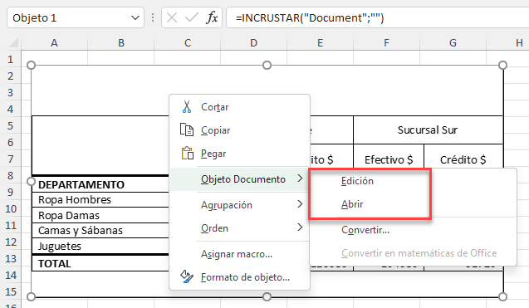Screen dimensions: 529x308
Task: Select row 4 header
Action: (11, 110)
